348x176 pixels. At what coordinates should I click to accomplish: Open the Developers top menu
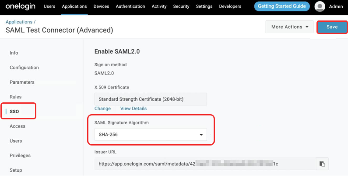pos(230,7)
